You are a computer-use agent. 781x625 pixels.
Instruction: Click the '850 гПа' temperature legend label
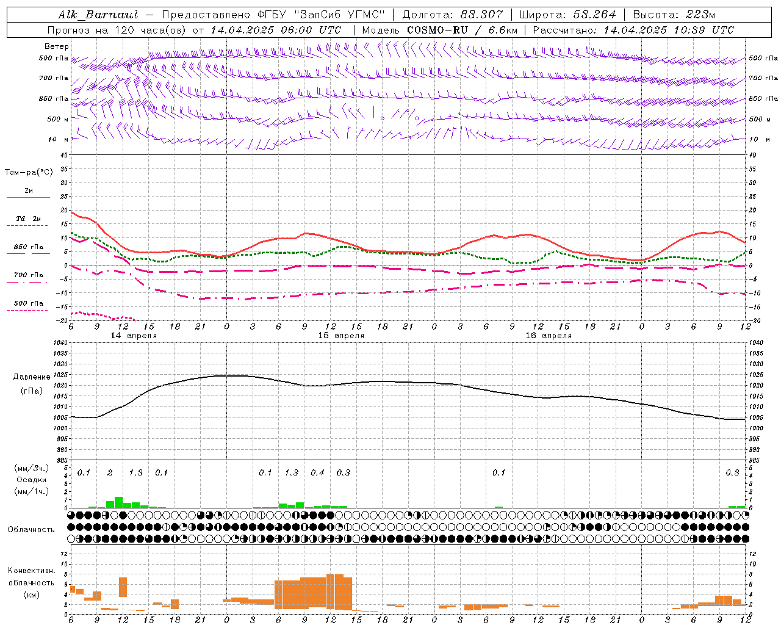[29, 247]
